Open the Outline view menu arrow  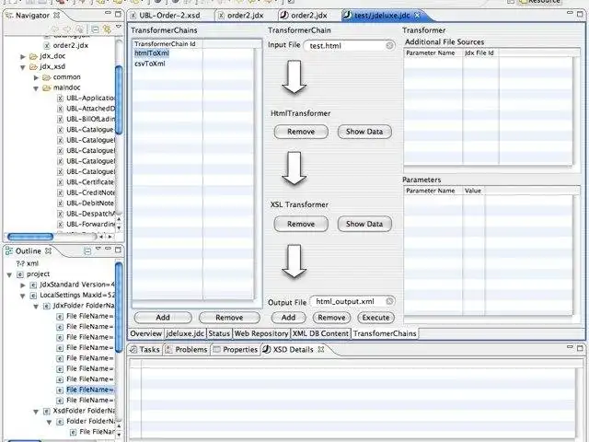(98, 249)
